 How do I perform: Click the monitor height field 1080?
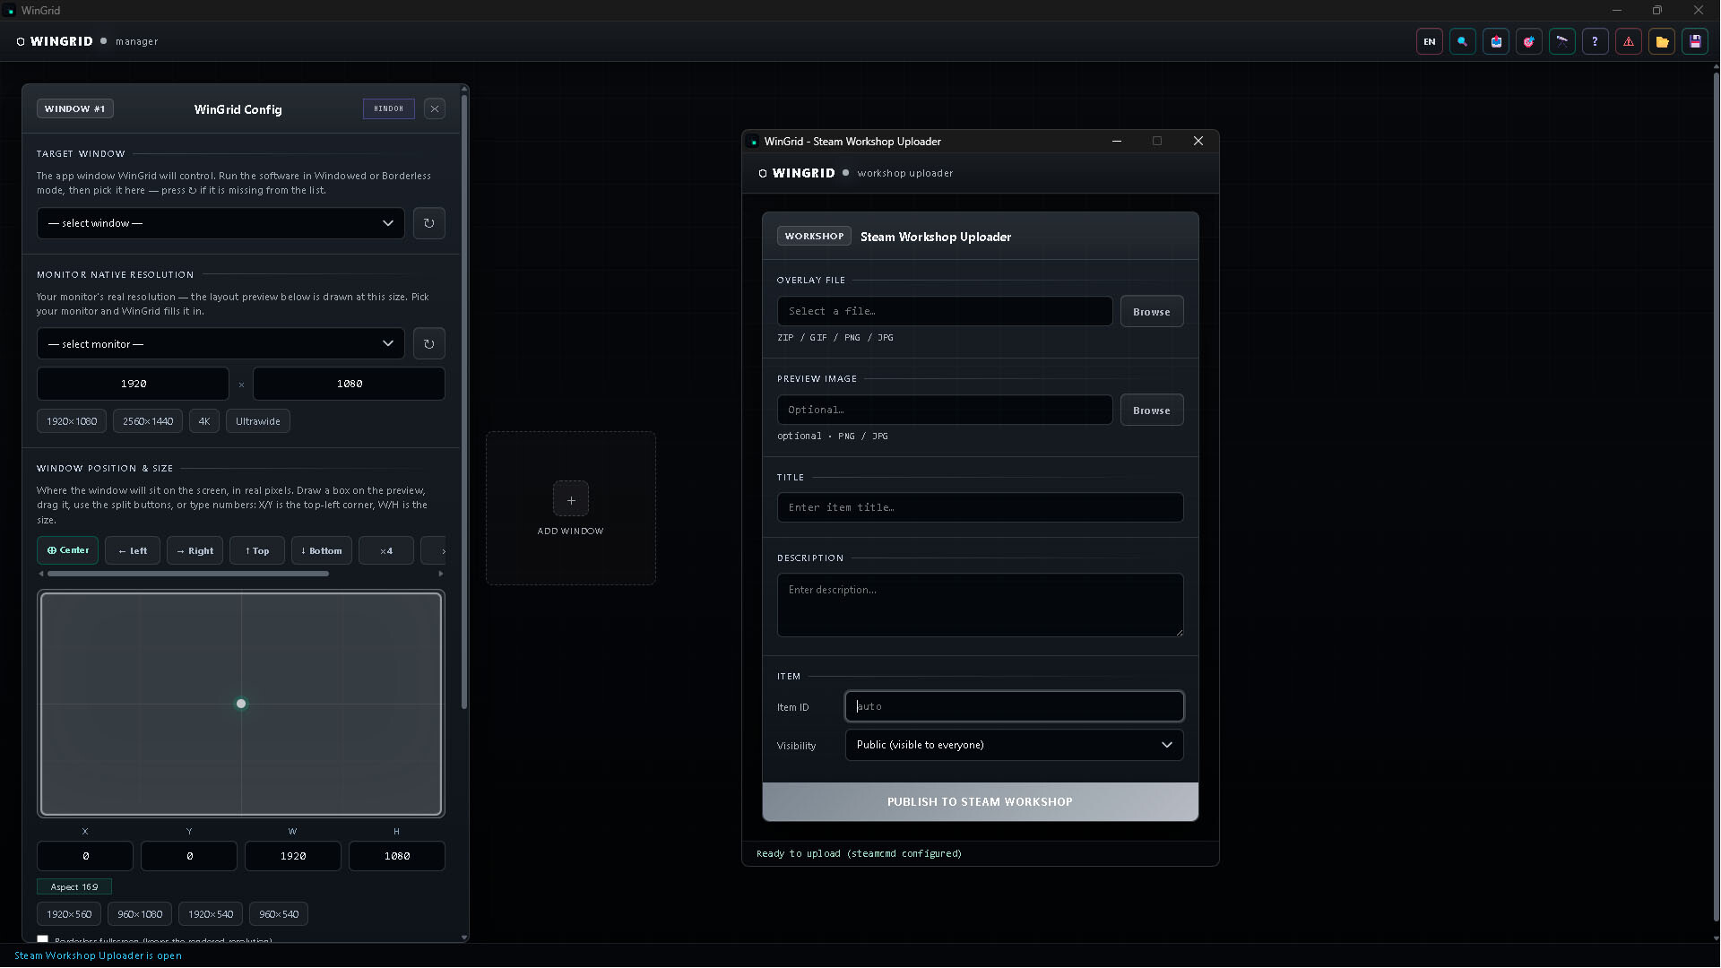point(349,384)
